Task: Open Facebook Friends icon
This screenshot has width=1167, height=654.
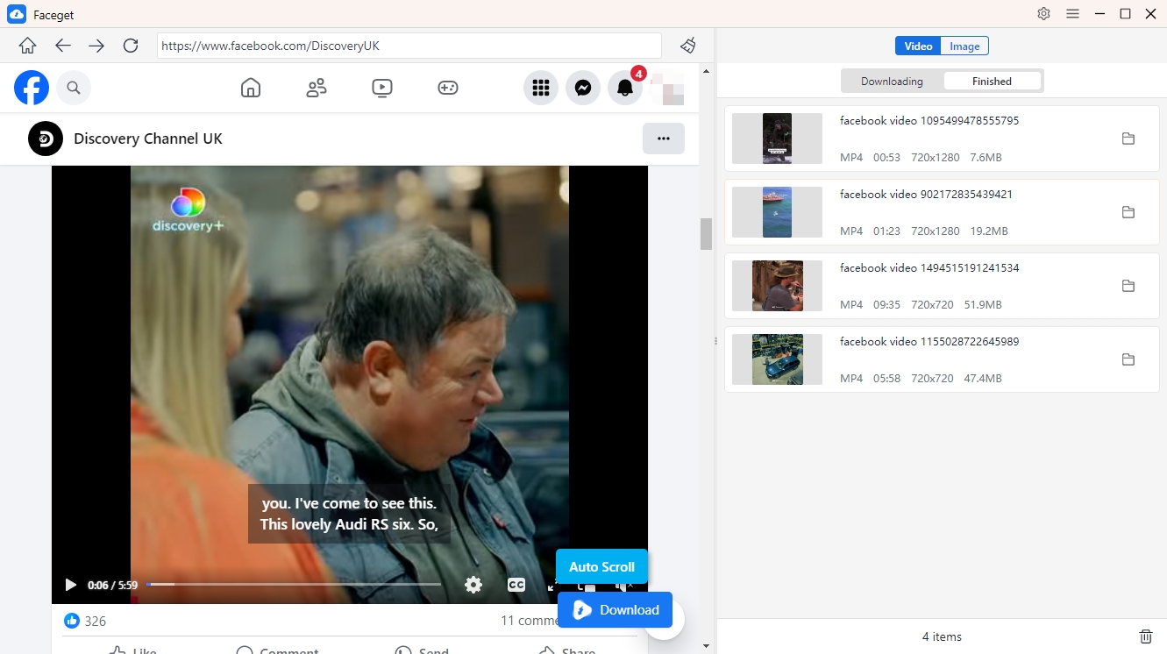Action: click(x=317, y=88)
